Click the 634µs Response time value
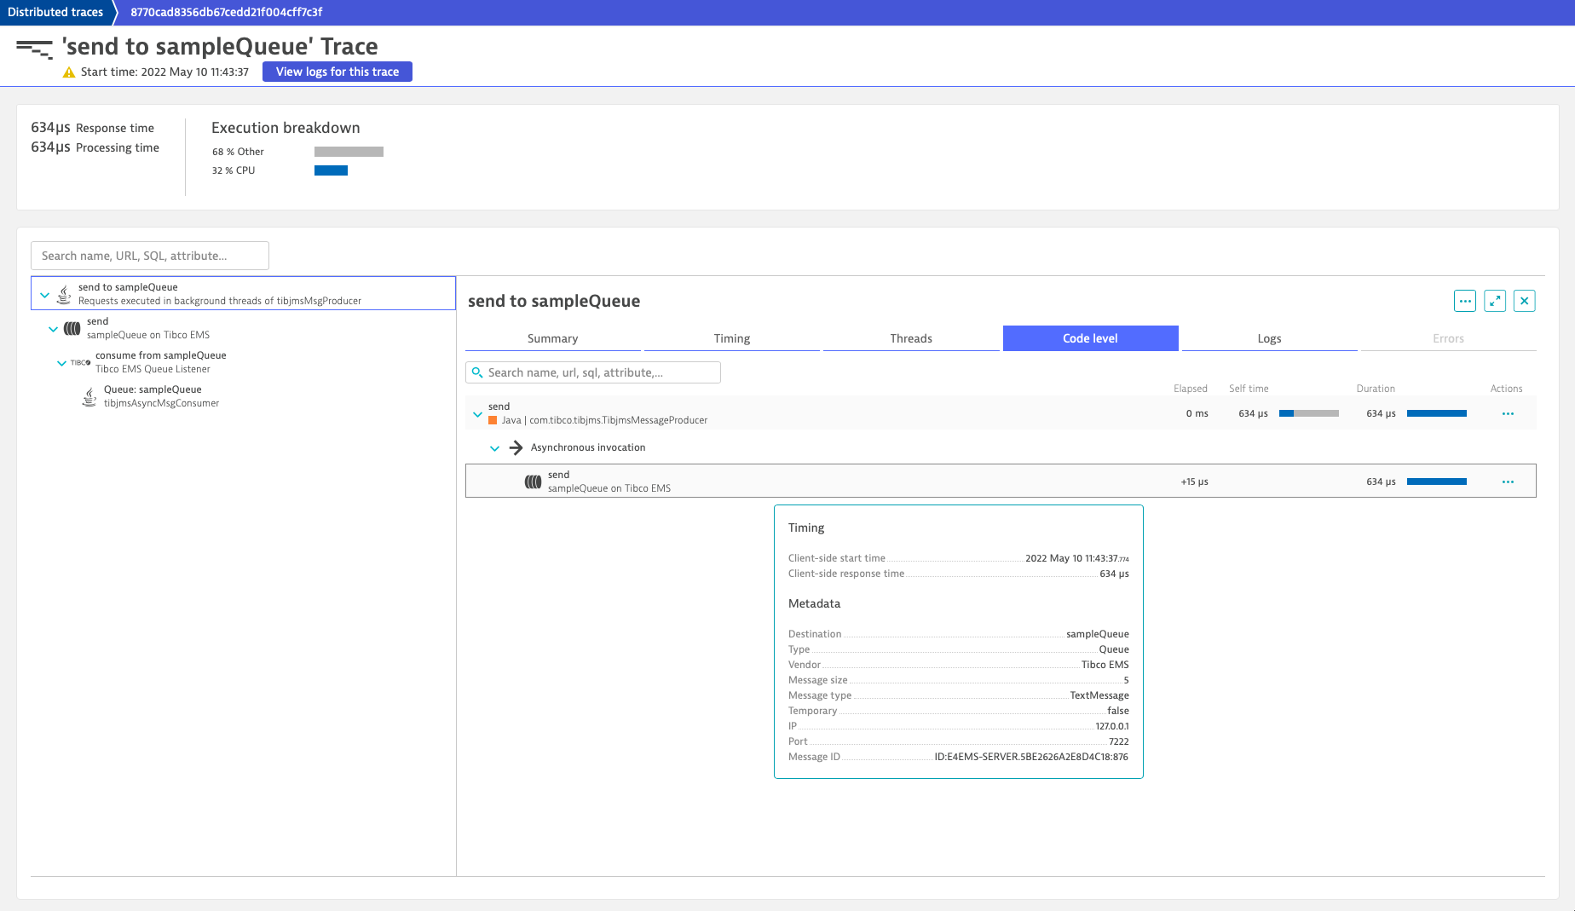 50,128
